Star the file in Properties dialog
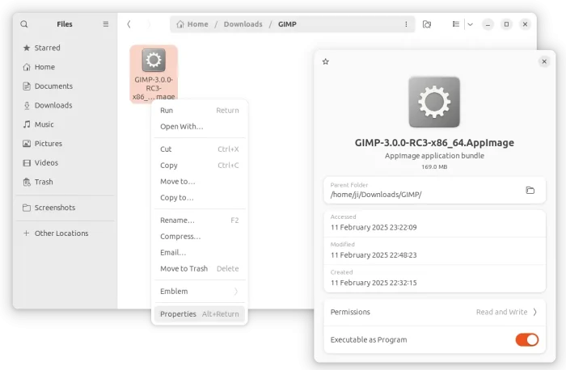This screenshot has height=370, width=566. coord(326,61)
